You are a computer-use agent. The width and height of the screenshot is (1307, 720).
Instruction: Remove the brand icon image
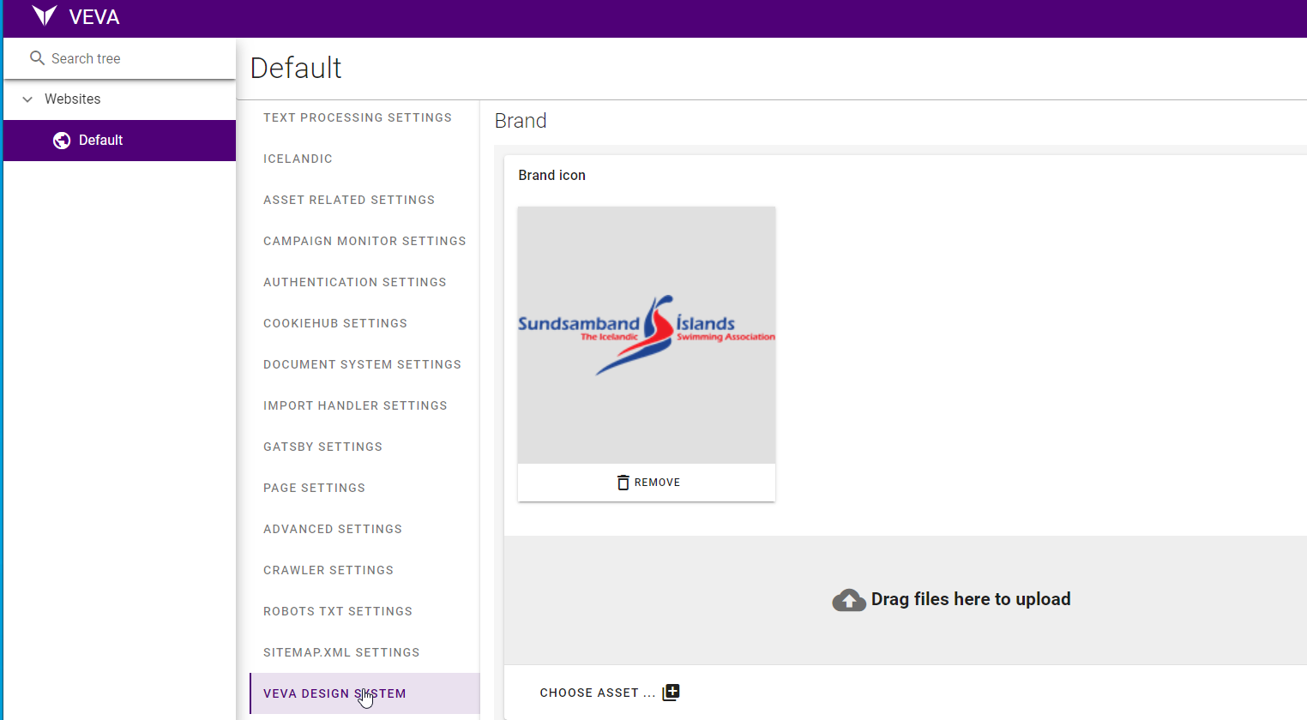point(647,483)
